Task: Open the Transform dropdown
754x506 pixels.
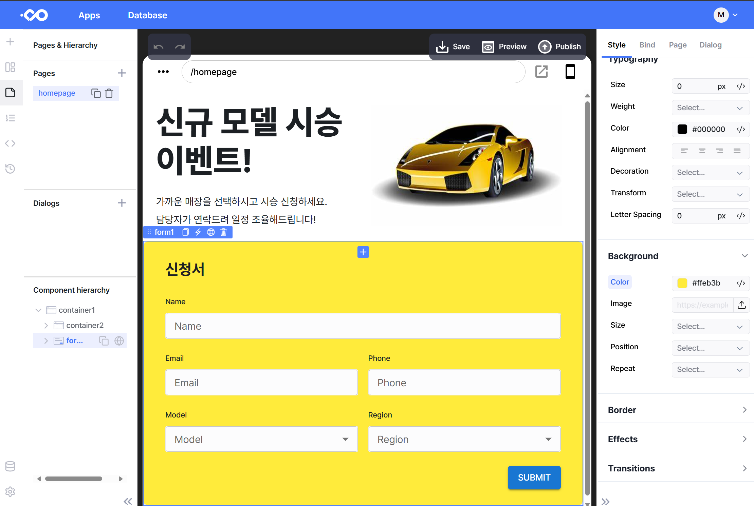Action: [x=711, y=194]
